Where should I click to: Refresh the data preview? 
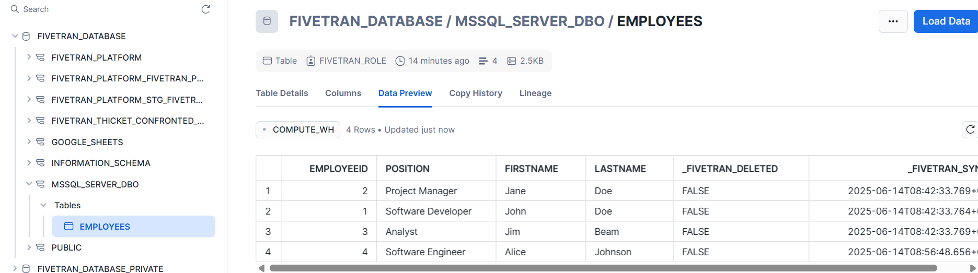point(970,129)
